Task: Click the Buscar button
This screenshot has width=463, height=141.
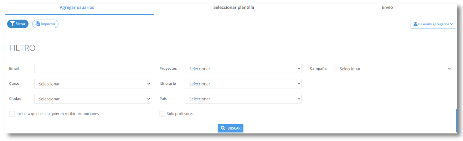Action: coord(231,128)
